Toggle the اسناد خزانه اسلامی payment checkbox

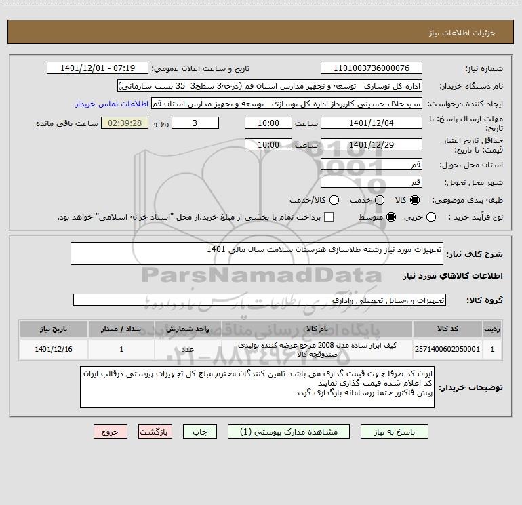[x=329, y=217]
